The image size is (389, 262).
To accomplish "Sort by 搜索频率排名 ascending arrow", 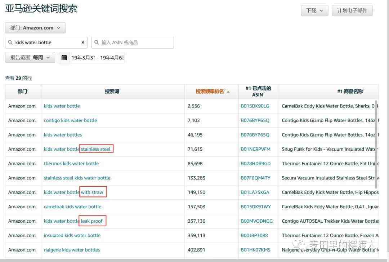I will (x=228, y=92).
